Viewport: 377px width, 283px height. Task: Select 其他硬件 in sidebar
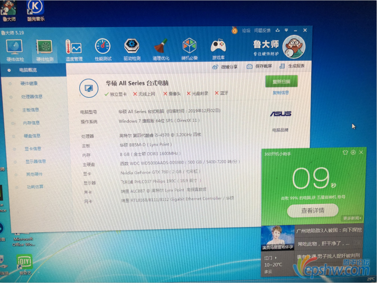click(x=34, y=174)
